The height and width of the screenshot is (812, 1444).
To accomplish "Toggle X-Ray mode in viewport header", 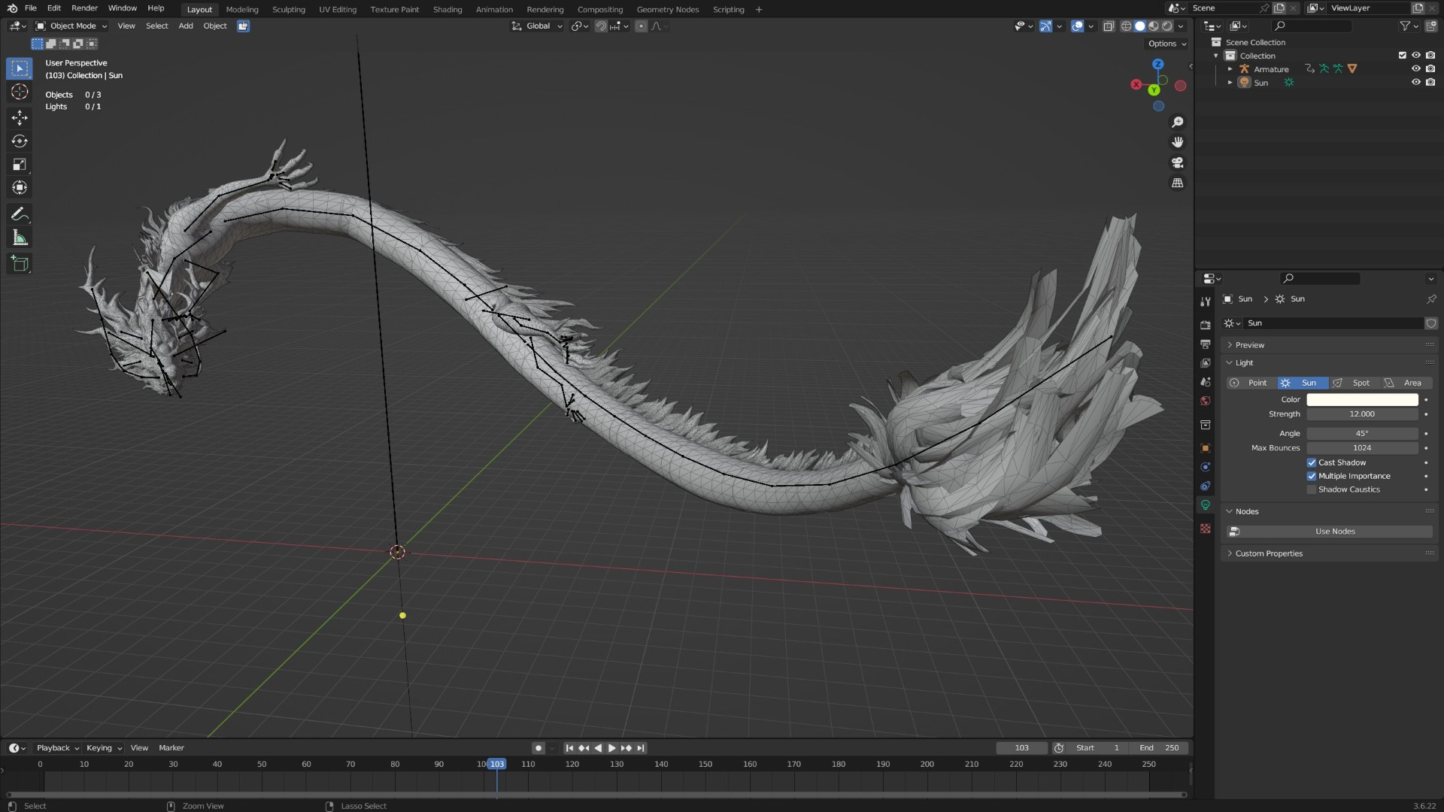I will tap(1109, 26).
